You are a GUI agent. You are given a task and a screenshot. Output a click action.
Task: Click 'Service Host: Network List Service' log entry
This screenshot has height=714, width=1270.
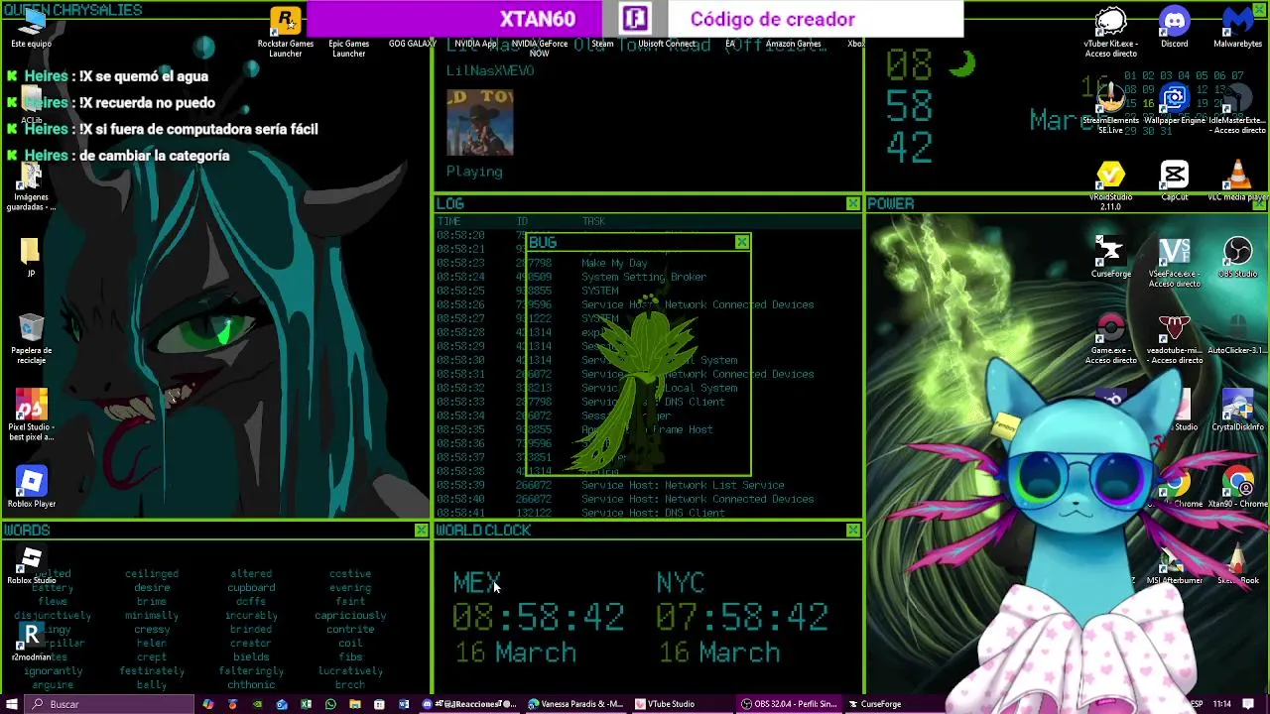click(x=683, y=485)
